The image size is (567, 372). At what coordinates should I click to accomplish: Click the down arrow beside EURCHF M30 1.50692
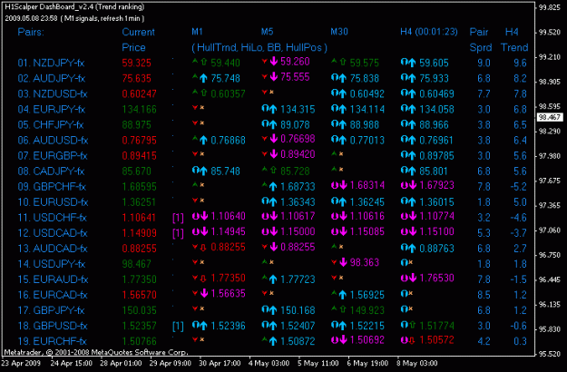(x=343, y=340)
